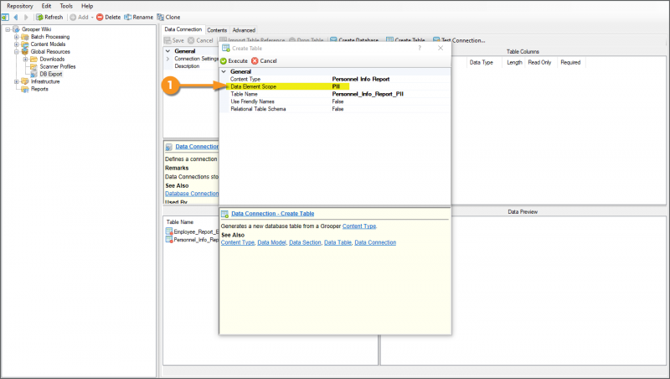The height and width of the screenshot is (379, 670).
Task: Switch to the Data Connection tab
Action: click(x=183, y=29)
